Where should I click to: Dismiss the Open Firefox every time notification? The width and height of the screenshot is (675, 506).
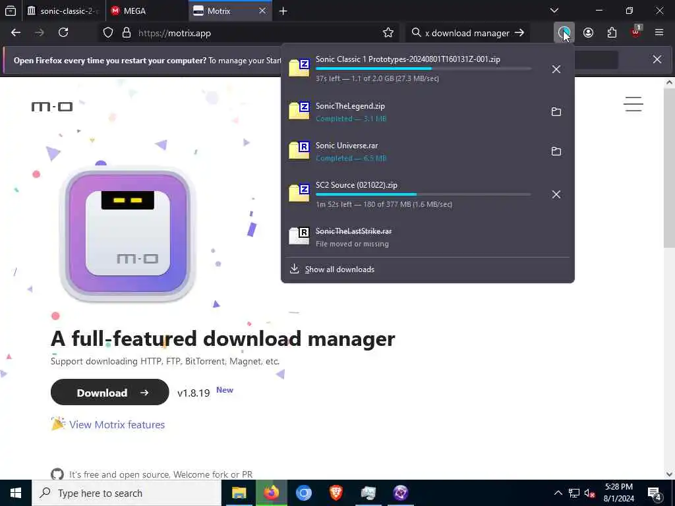pos(657,59)
